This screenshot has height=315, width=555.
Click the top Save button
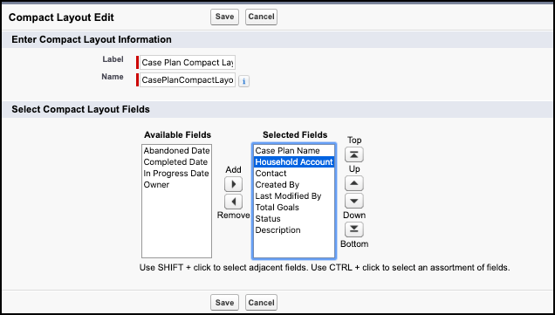point(225,17)
